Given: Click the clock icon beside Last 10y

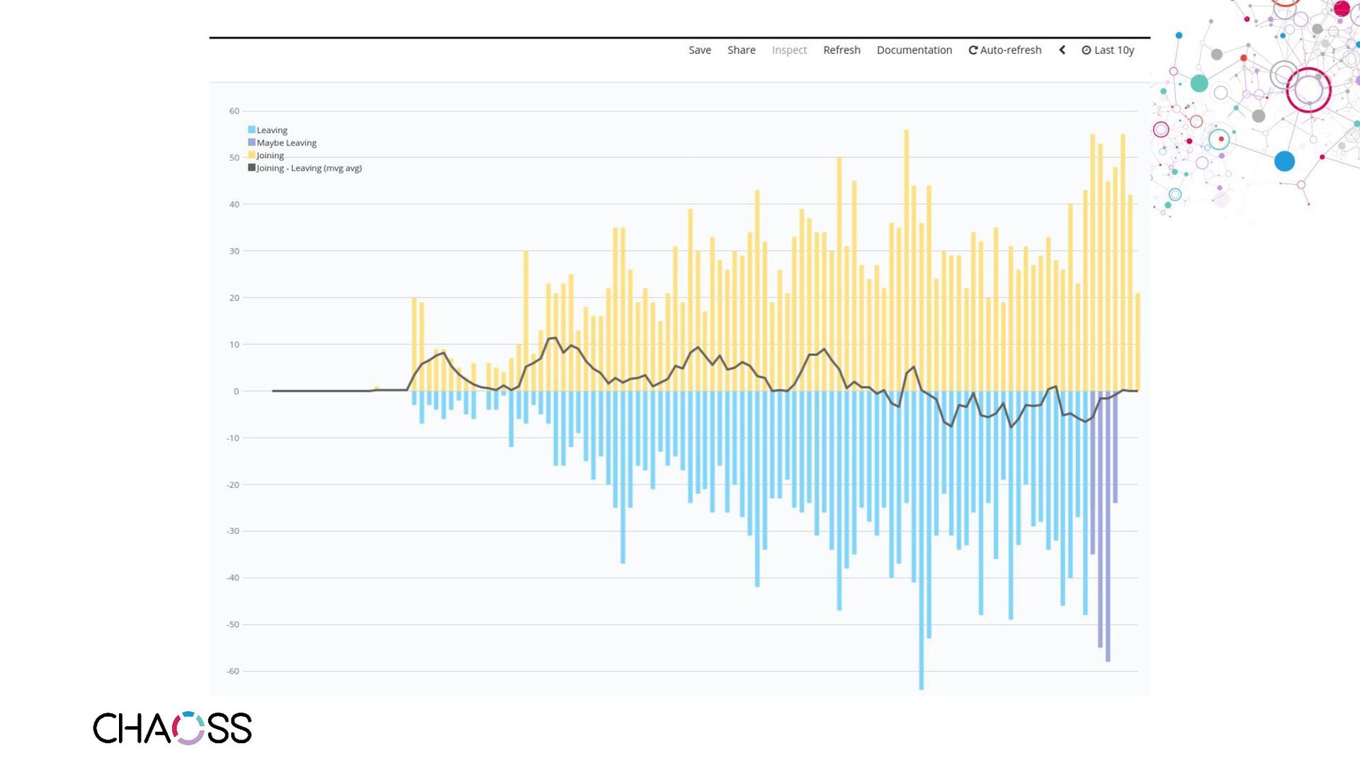Looking at the screenshot, I should click(x=1086, y=50).
